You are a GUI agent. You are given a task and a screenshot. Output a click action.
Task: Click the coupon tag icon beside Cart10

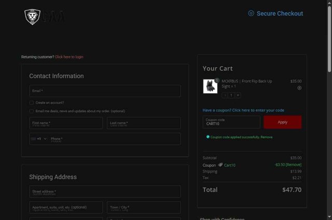[220, 165]
